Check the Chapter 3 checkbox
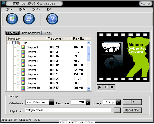This screenshot has height=124, width=154. tap(18, 56)
